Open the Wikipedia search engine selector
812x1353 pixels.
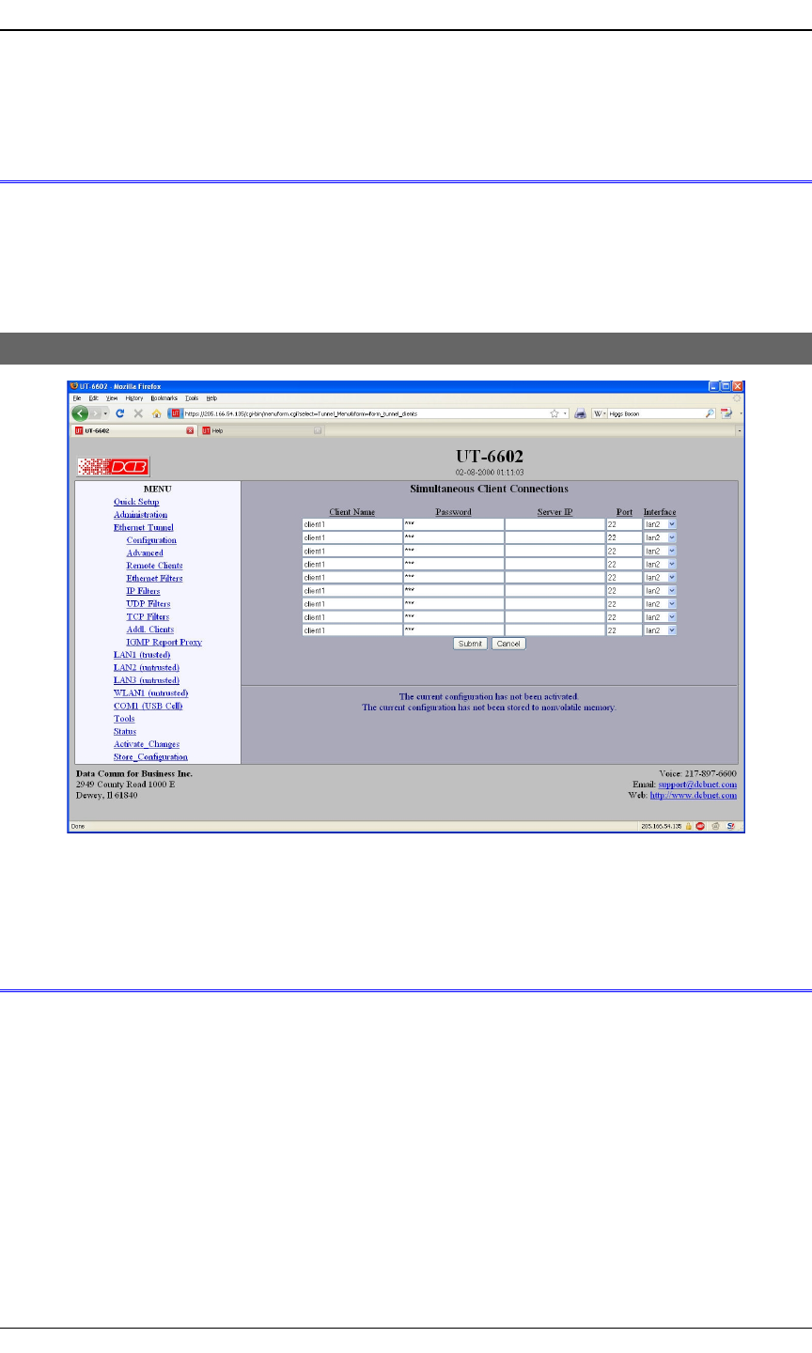(600, 413)
